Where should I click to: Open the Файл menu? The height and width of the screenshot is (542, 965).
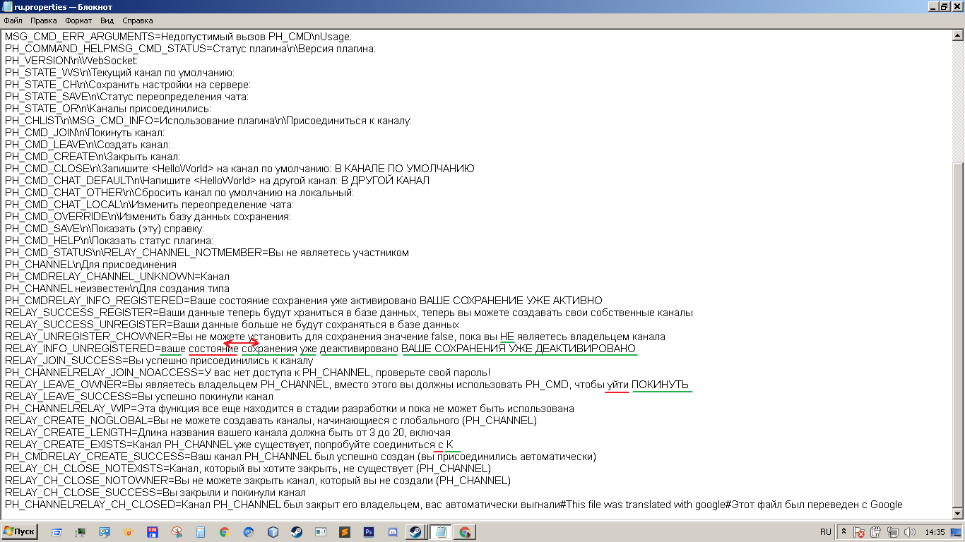tap(13, 21)
